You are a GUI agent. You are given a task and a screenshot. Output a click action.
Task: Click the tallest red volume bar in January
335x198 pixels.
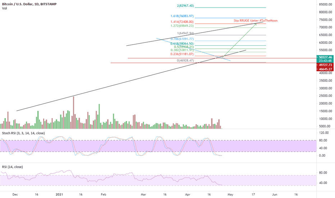(x=73, y=113)
